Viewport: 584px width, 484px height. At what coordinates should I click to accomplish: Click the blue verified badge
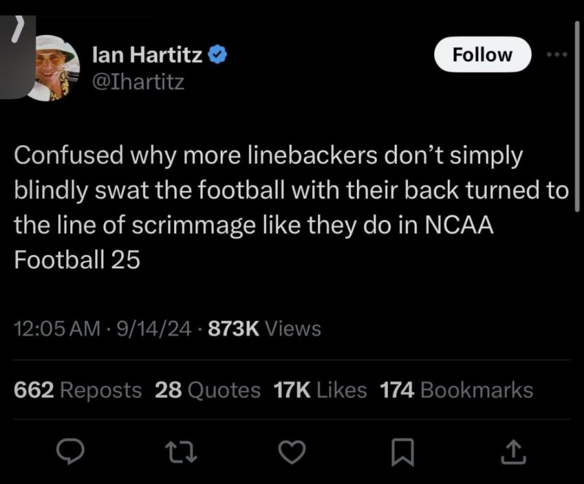(217, 56)
